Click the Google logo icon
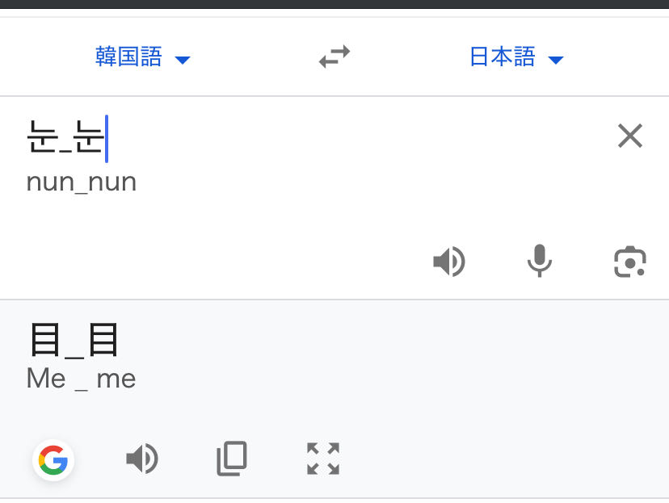669x503 pixels. click(53, 460)
